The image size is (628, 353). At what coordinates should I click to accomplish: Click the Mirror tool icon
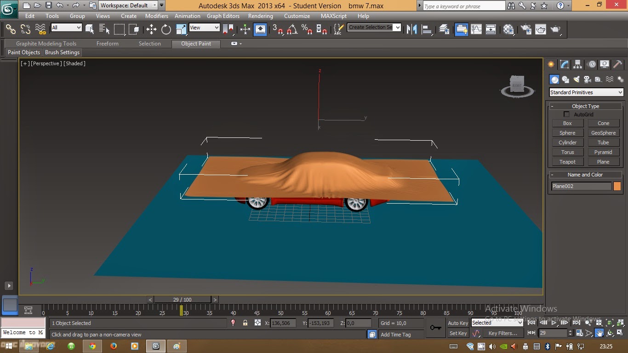pos(411,29)
